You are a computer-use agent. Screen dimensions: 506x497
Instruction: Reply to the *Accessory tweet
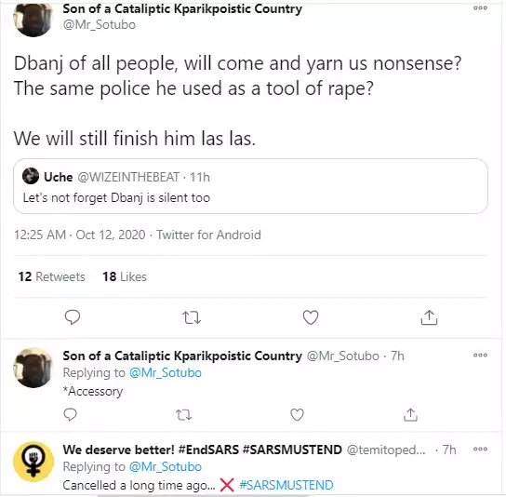(x=71, y=414)
